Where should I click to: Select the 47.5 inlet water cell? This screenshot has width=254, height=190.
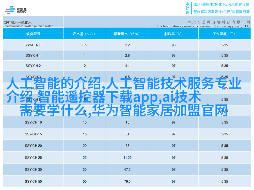(127, 170)
